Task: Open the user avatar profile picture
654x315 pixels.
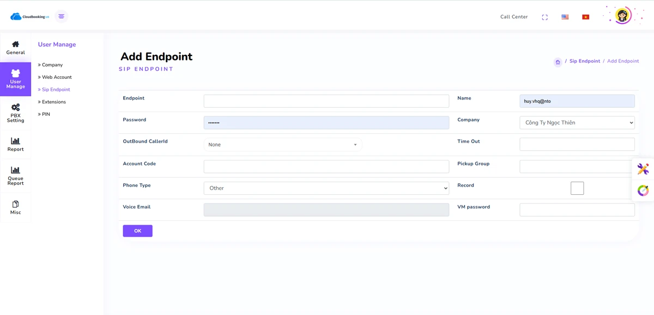Action: coord(622,16)
